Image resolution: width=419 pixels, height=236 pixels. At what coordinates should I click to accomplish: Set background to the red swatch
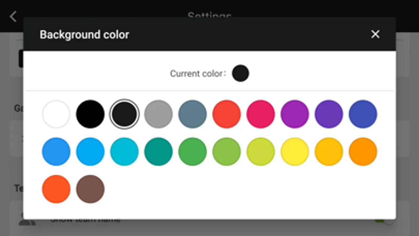click(226, 114)
